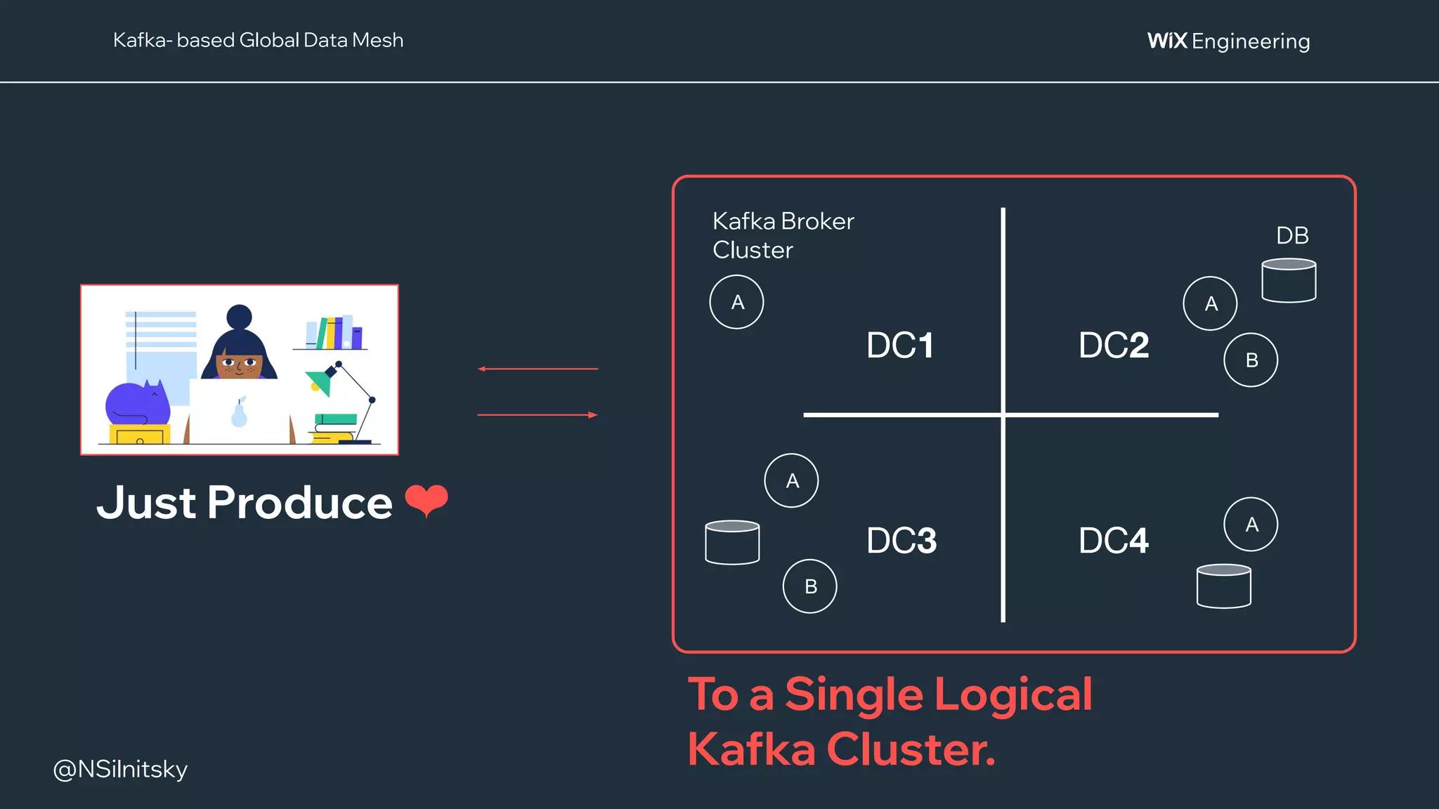The width and height of the screenshot is (1439, 809).
Task: Click the WiX Engineering logo
Action: [1228, 41]
